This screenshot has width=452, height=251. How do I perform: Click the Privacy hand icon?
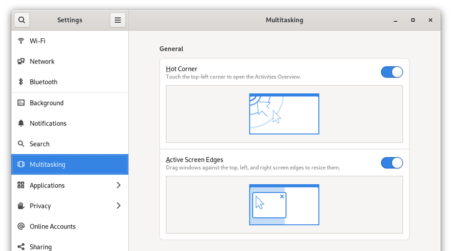21,205
